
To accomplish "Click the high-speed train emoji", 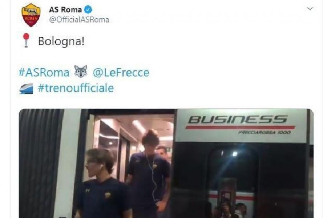I will [26, 89].
